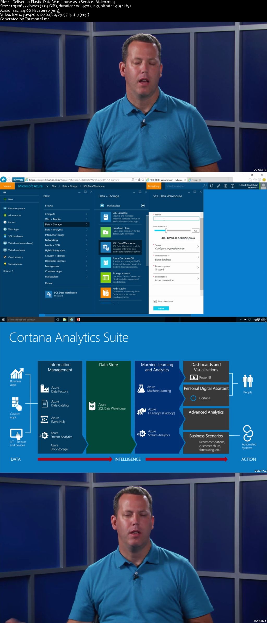The image size is (267, 623).
Task: Expand the Web + Mobile category
Action: pos(66,219)
